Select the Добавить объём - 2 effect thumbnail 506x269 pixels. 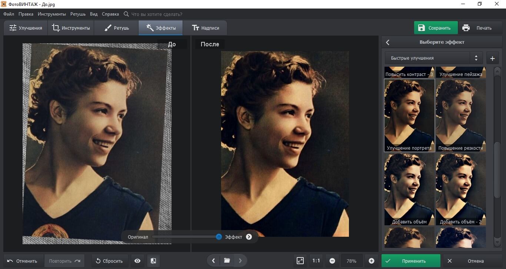pos(460,189)
